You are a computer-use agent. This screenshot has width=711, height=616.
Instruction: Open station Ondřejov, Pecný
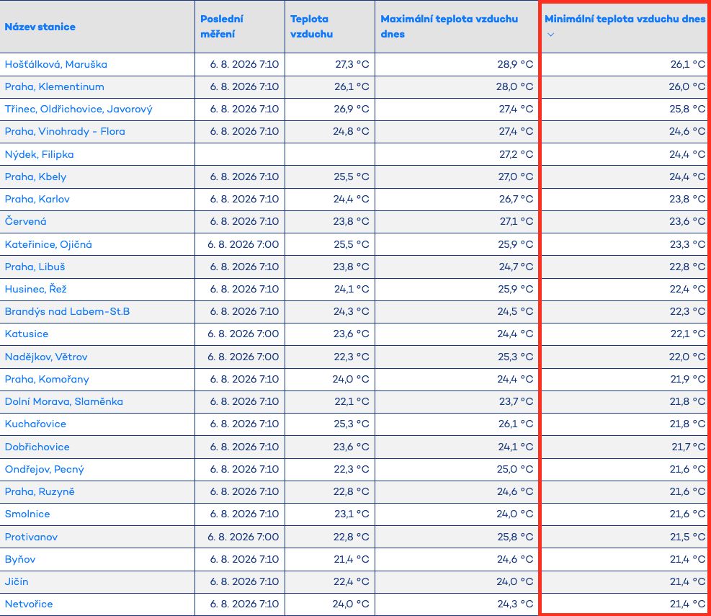click(45, 470)
